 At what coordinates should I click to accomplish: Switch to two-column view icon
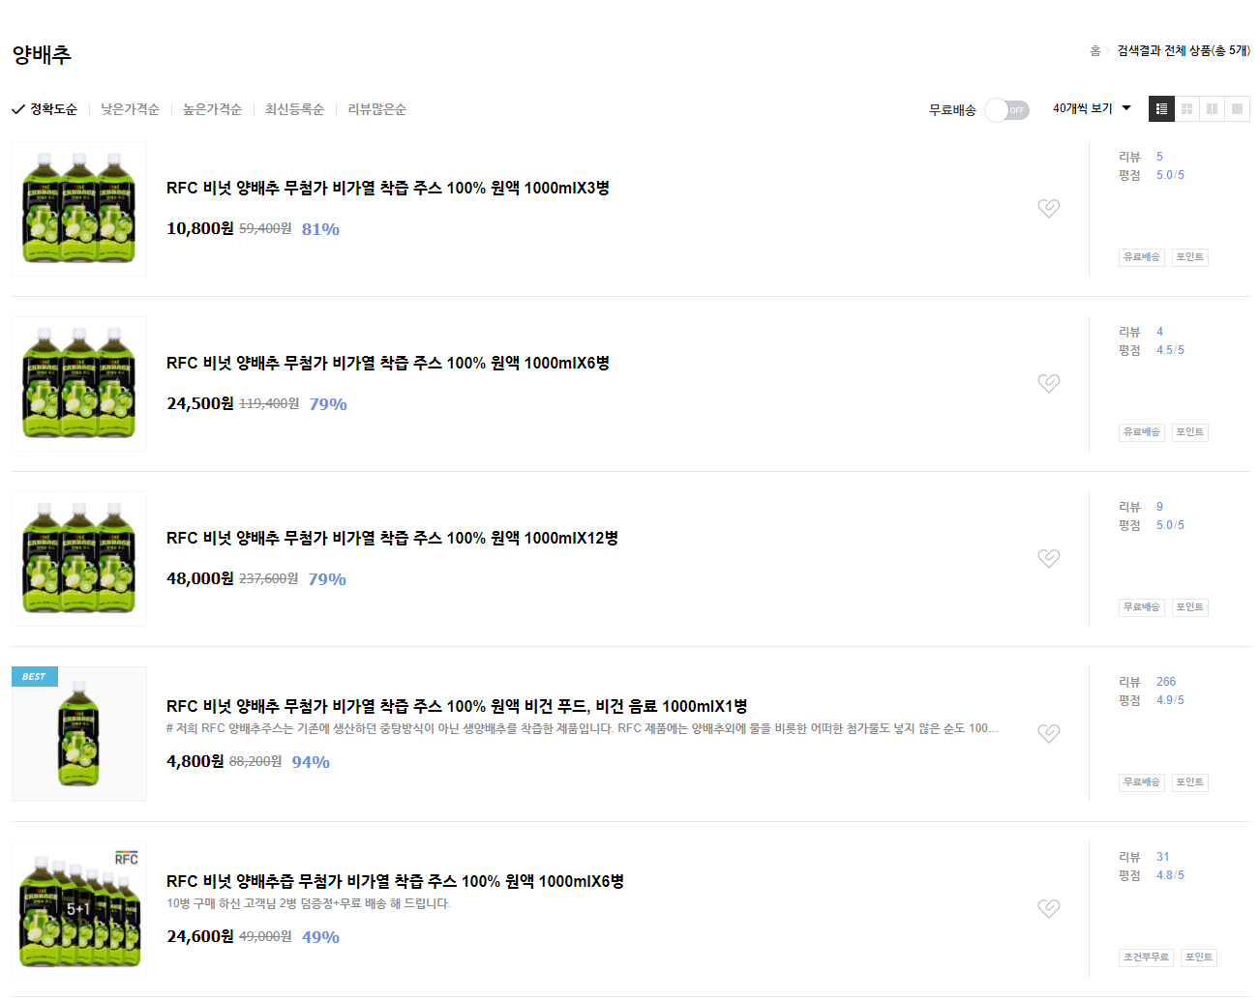(1212, 109)
